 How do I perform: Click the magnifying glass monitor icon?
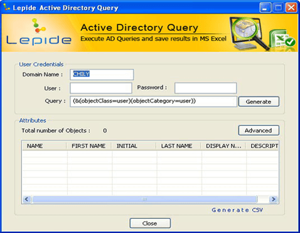pyautogui.click(x=249, y=33)
